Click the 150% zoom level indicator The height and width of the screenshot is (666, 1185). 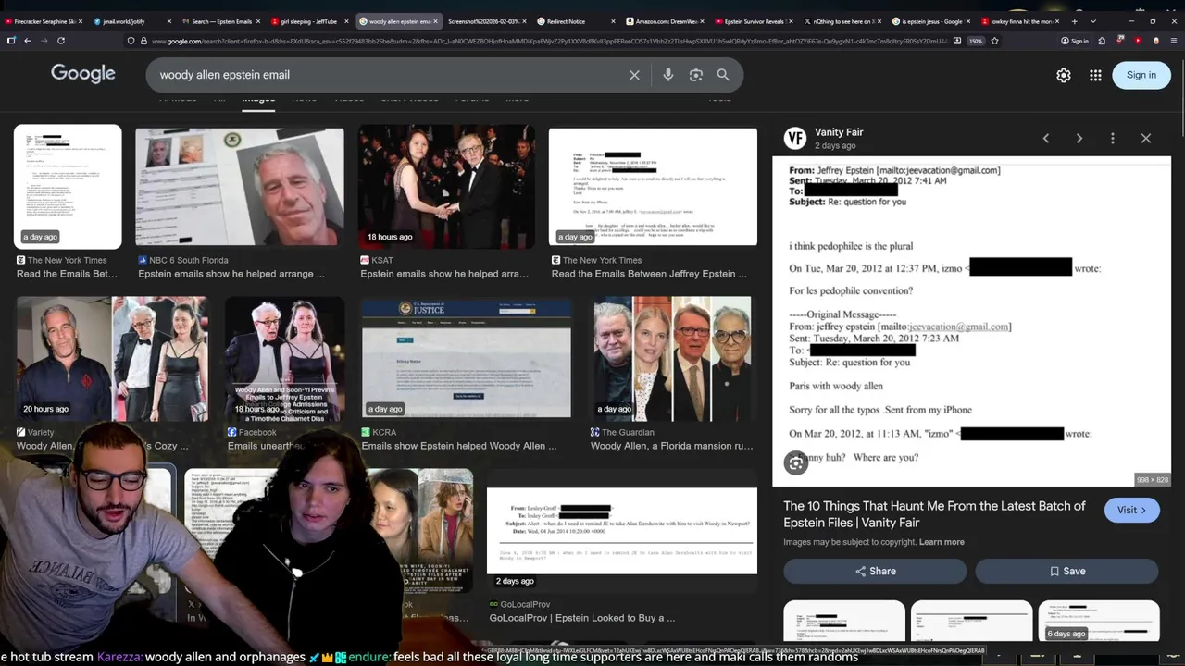point(976,41)
